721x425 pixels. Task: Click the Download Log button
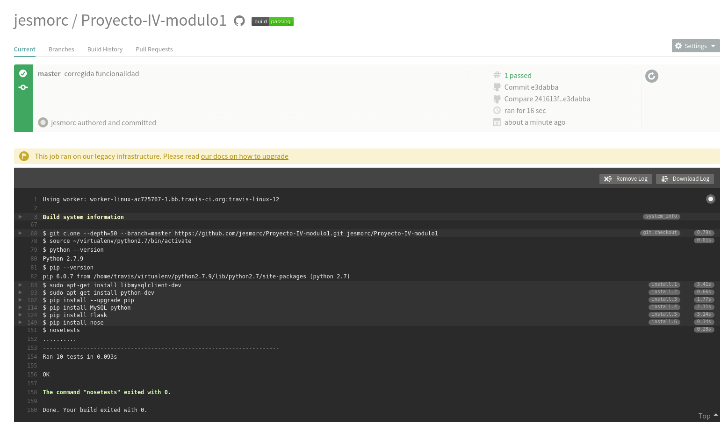tap(685, 179)
